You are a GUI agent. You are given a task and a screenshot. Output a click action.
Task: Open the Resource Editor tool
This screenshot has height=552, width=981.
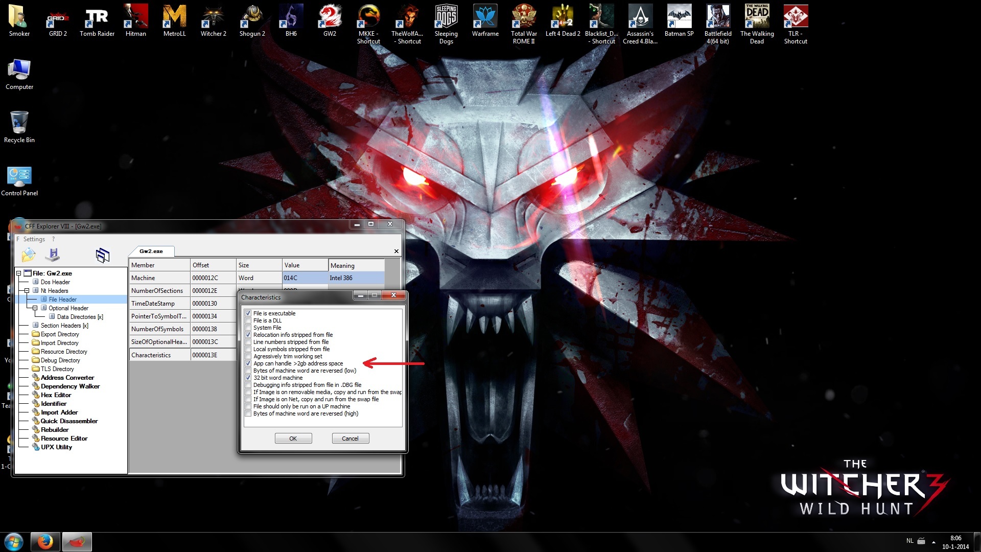coord(64,439)
